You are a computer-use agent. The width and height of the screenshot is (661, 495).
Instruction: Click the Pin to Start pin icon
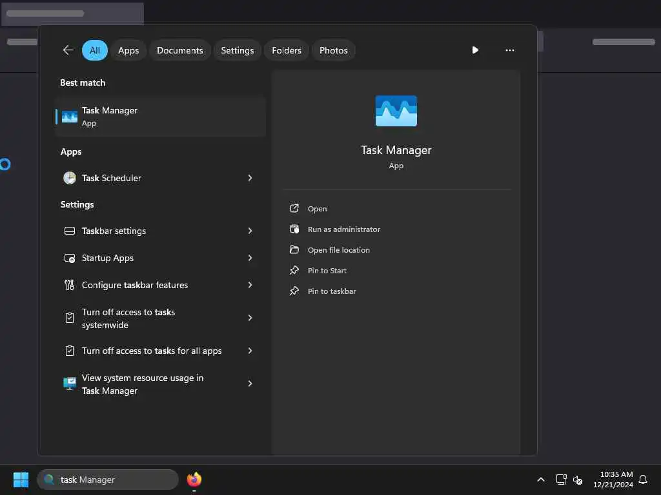(x=294, y=270)
